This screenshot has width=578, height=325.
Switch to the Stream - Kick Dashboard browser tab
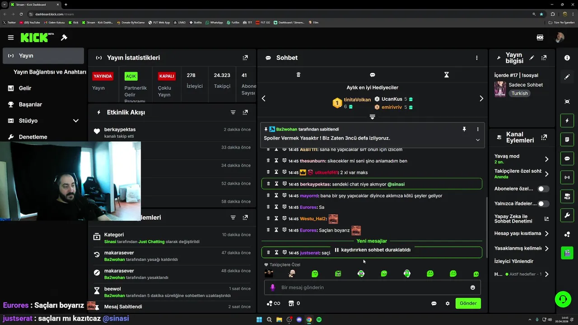coord(34,5)
